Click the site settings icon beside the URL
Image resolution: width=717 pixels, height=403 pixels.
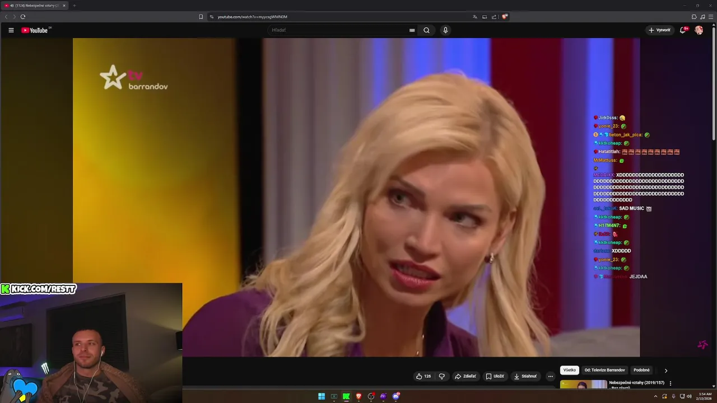point(212,17)
